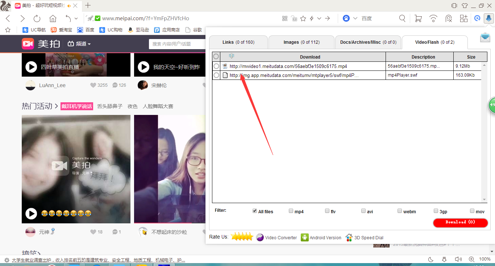The width and height of the screenshot is (495, 266).
Task: Rate the extension with the yellow stars
Action: [242, 237]
